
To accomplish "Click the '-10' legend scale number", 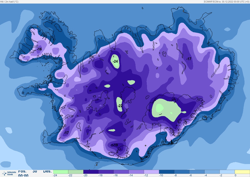I will click(161, 176).
